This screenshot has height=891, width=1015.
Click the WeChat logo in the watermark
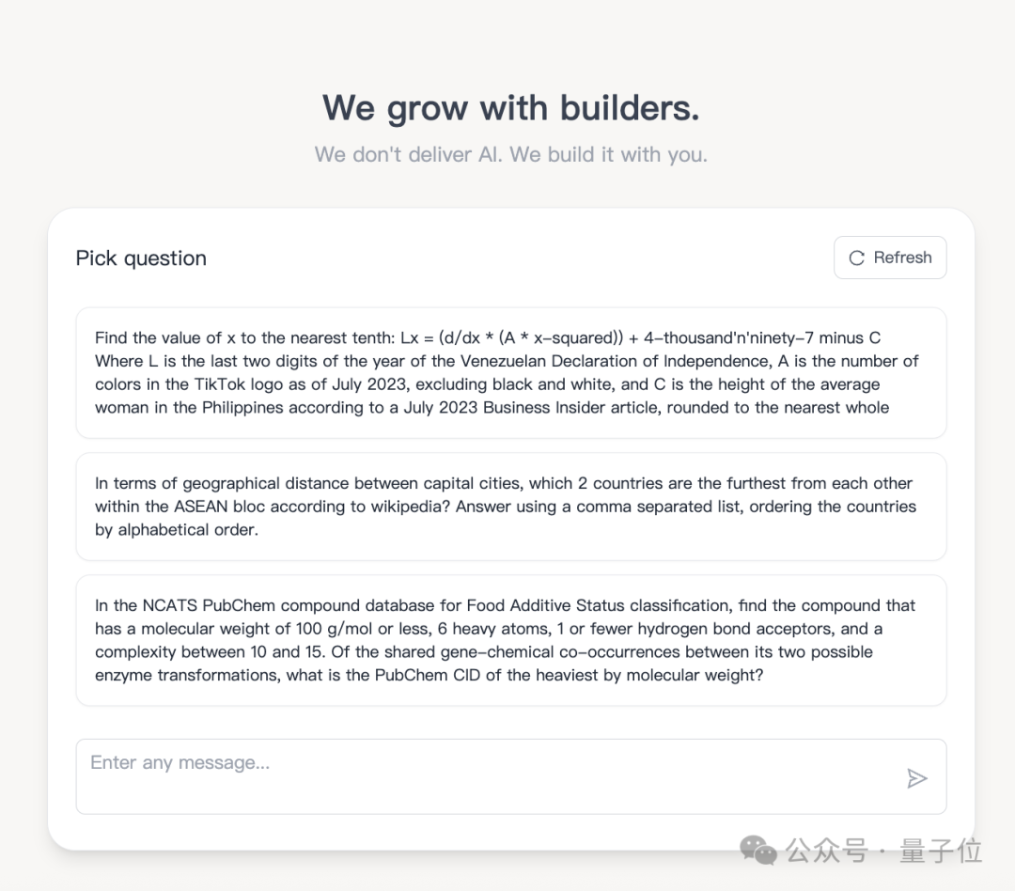[x=757, y=850]
